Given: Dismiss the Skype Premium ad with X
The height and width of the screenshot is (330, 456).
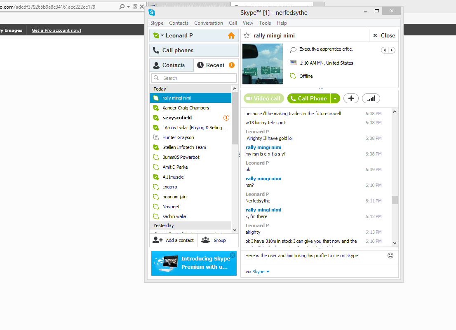Looking at the screenshot, I should pos(233,255).
